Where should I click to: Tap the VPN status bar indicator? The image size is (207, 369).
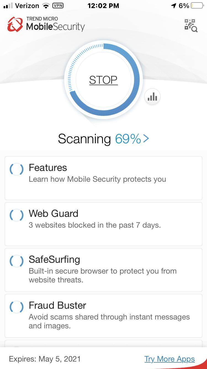58,6
